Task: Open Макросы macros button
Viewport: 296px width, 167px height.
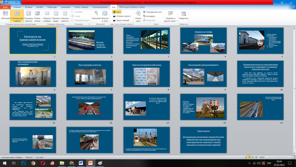Action: (184, 15)
